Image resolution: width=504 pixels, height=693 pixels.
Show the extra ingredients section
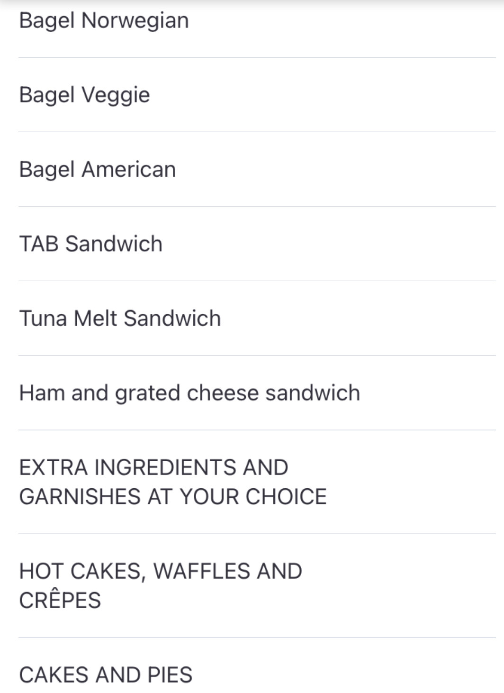[153, 467]
